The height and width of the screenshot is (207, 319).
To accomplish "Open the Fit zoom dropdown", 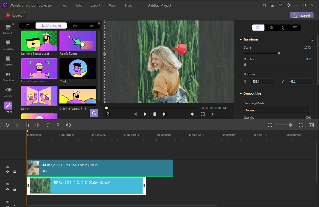I will tap(220, 114).
